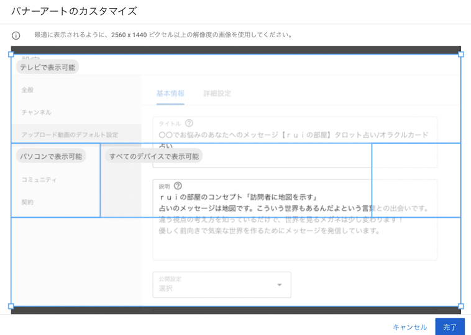Open the 公開設定 dropdown arrow
This screenshot has width=471, height=335.
click(280, 285)
